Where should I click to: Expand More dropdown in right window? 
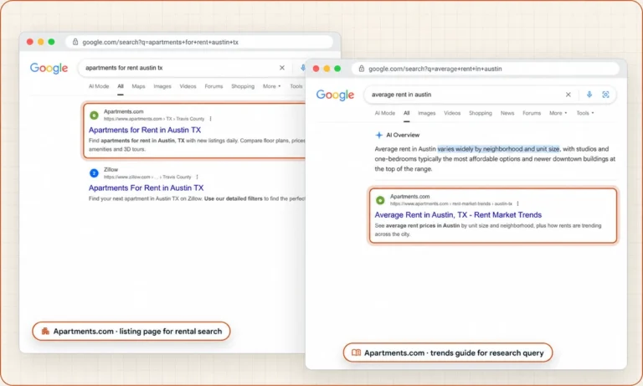tap(558, 113)
